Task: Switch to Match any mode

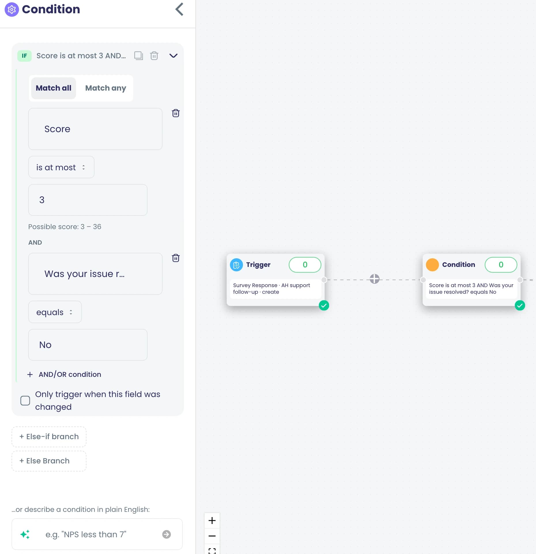Action: pos(106,88)
